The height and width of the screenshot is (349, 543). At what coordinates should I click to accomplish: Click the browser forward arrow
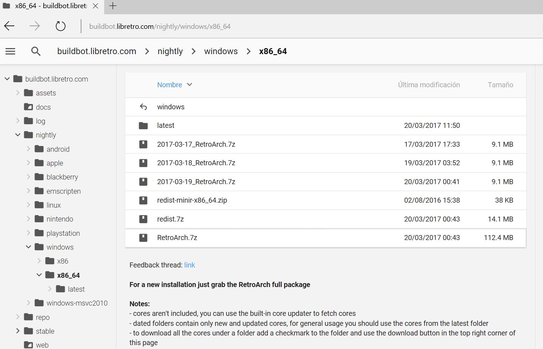[x=34, y=26]
